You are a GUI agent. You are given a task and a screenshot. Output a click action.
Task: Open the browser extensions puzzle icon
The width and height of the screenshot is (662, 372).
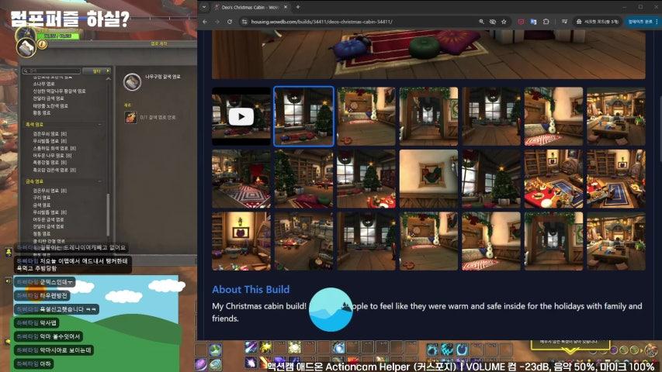[546, 22]
